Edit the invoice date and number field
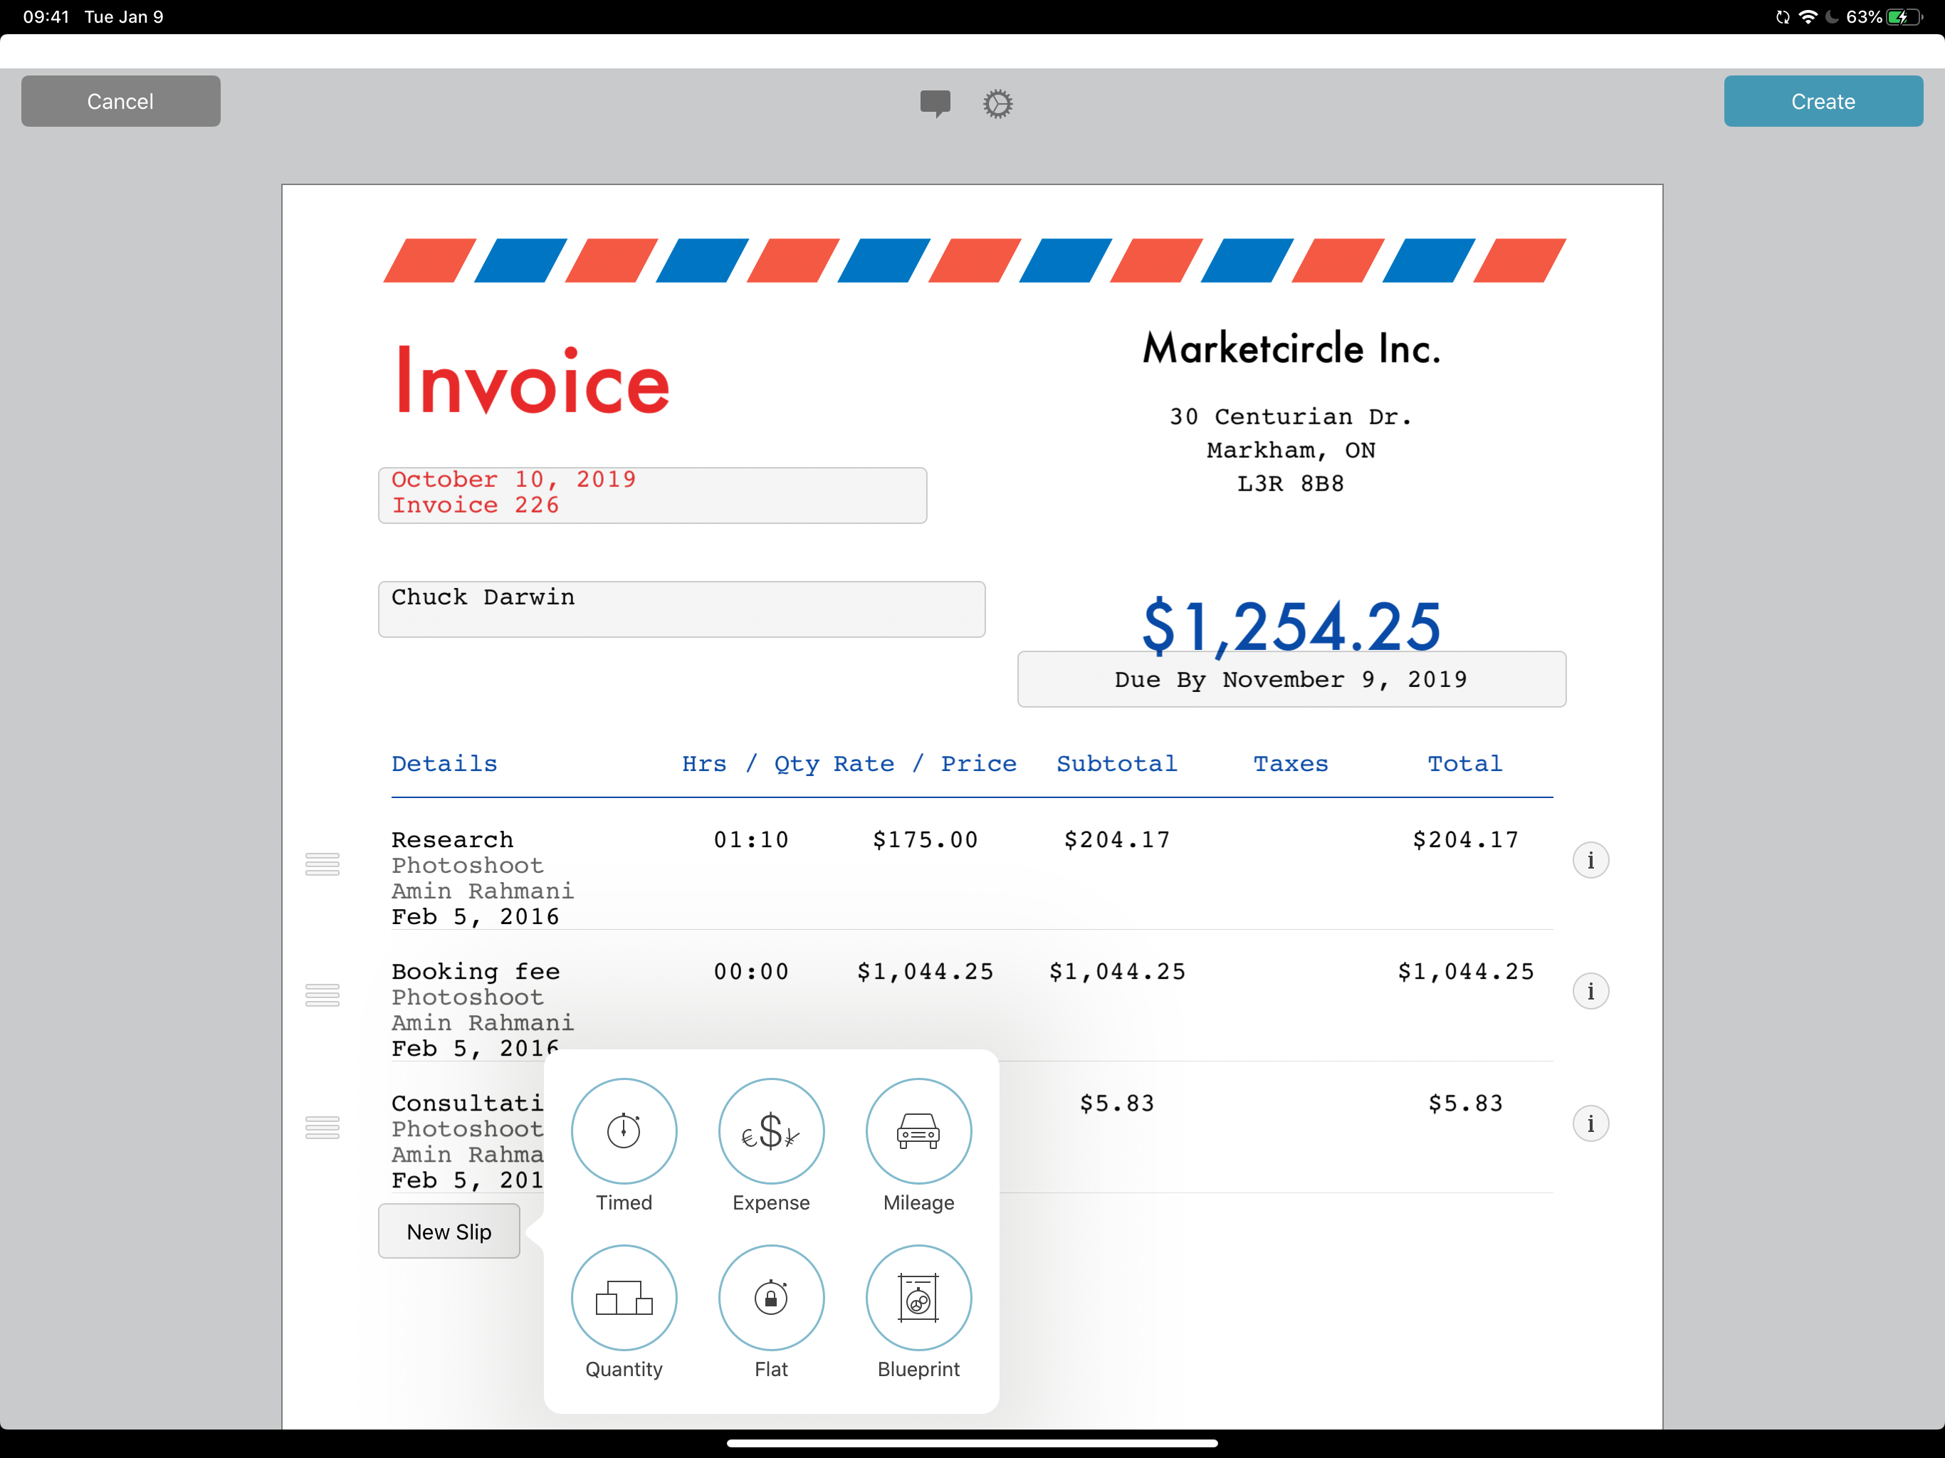 pos(652,495)
